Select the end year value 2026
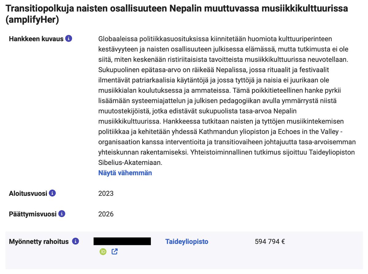Image resolution: width=368 pixels, height=274 pixels. (106, 214)
